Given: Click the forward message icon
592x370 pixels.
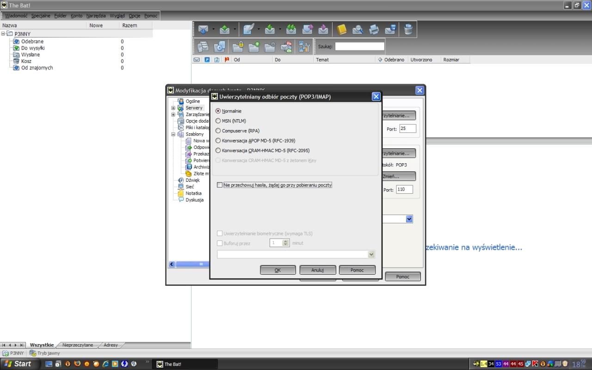Looking at the screenshot, I should click(x=307, y=29).
